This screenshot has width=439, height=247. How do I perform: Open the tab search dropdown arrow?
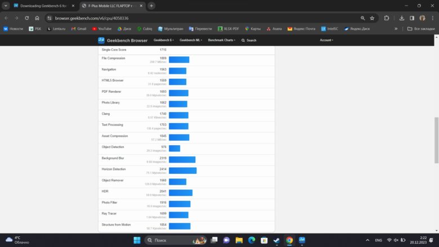tap(6, 6)
